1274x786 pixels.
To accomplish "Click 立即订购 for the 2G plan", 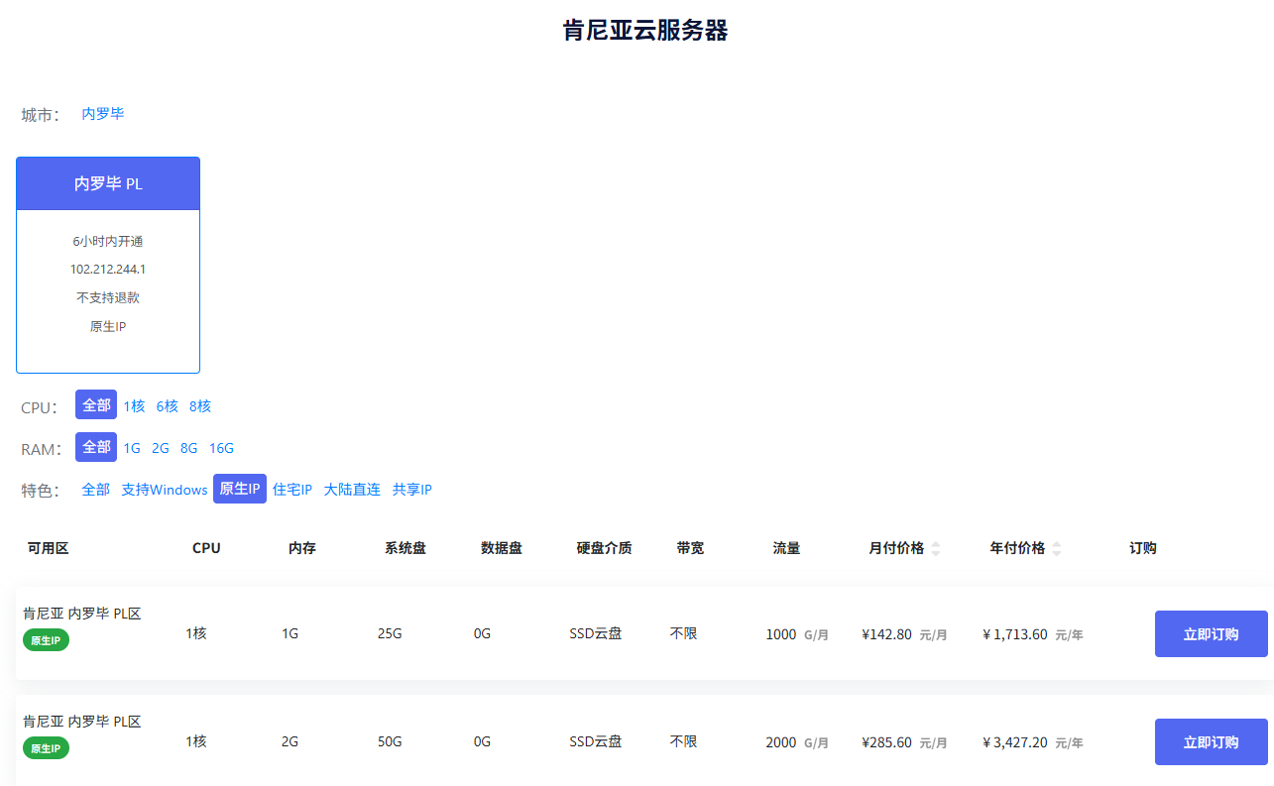I will (x=1211, y=742).
